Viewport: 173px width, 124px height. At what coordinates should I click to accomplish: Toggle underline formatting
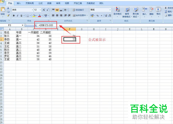coord(21,15)
